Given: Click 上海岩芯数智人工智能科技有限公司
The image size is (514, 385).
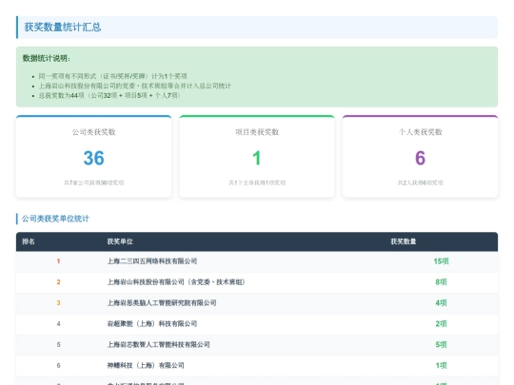Looking at the screenshot, I should coord(159,344).
